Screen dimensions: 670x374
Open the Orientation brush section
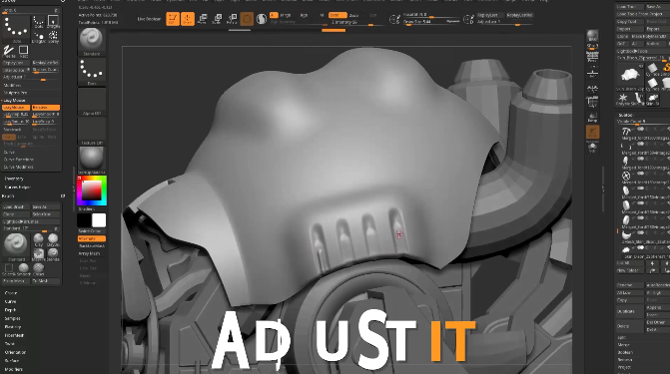15,352
